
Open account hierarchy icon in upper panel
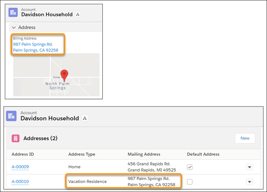point(78,14)
